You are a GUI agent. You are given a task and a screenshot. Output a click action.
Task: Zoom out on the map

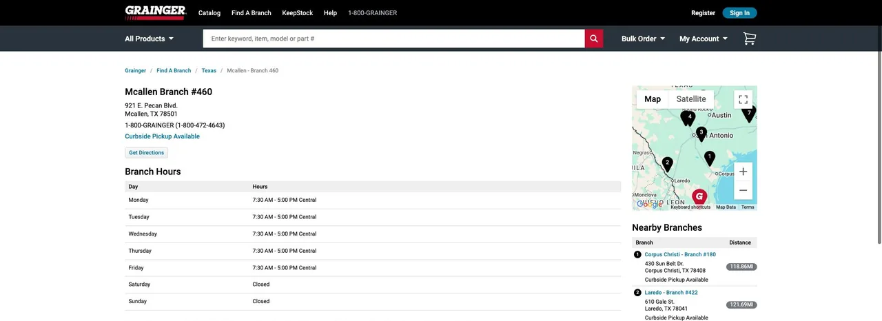pos(743,190)
